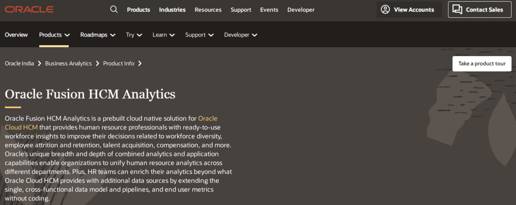This screenshot has height=205, width=516.
Task: Click the chevron after Product Info breadcrumb
Action: pyautogui.click(x=140, y=63)
